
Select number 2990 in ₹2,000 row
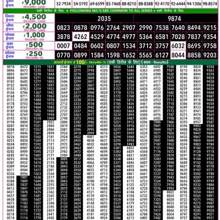point(145,28)
